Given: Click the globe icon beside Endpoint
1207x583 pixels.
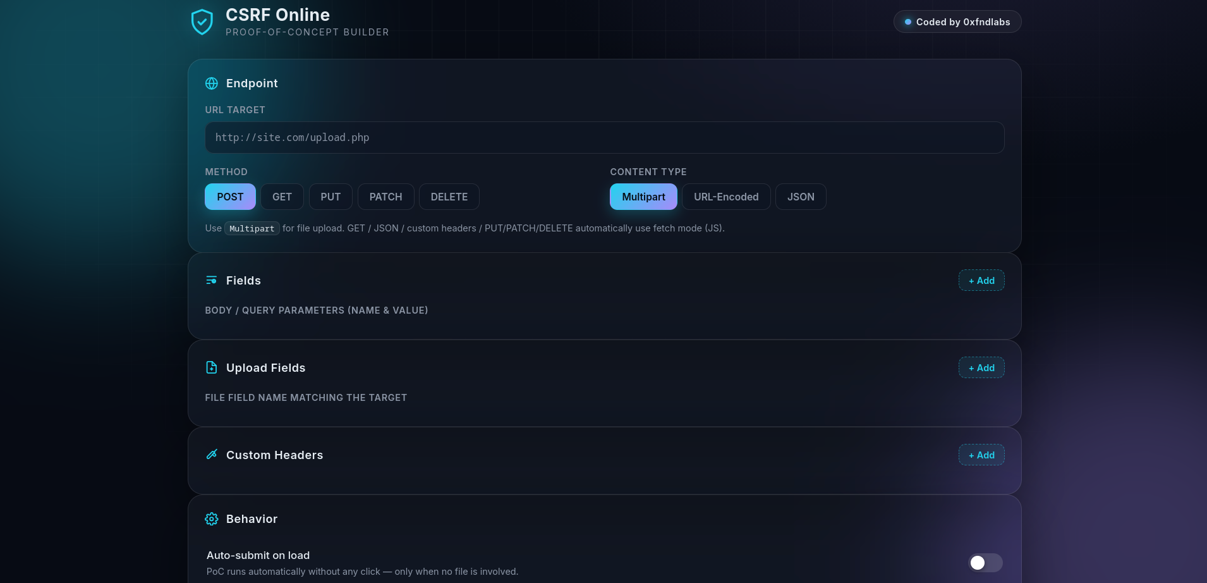Looking at the screenshot, I should [212, 83].
